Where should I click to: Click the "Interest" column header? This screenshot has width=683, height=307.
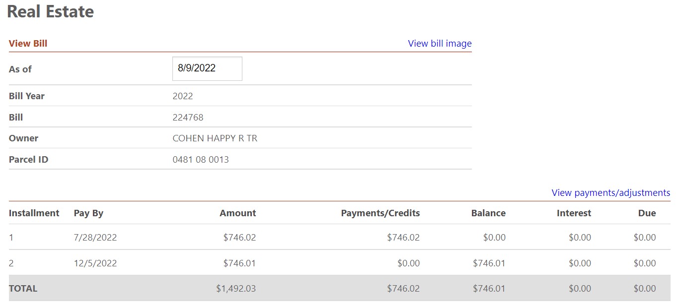coord(574,213)
